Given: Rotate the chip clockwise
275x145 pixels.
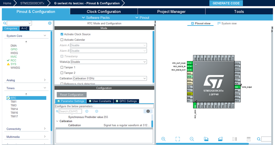Looking at the screenshot, I should tap(206, 139).
